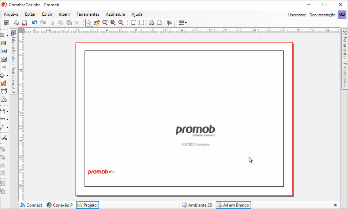Click the fit page frame icon

133,23
